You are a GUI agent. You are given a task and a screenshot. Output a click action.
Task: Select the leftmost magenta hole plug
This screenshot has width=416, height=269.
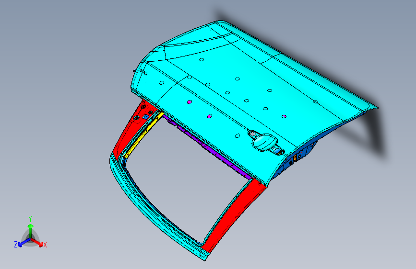[190, 101]
